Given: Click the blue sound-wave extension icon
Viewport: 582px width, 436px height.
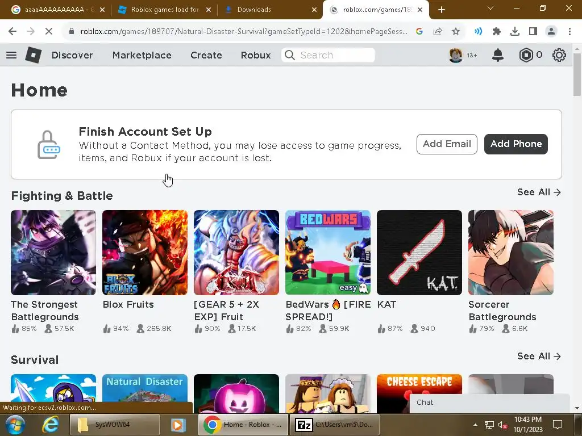Looking at the screenshot, I should click(x=478, y=32).
